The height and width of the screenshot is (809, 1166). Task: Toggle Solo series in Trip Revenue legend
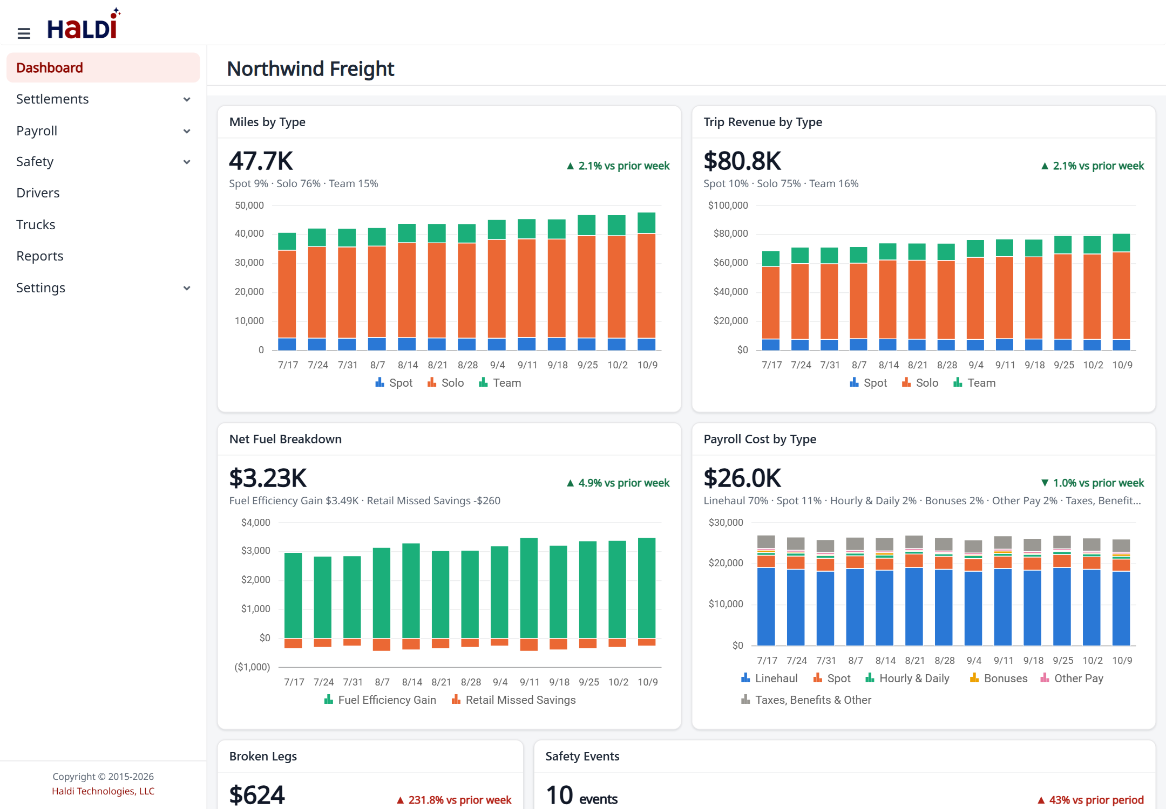click(x=920, y=383)
